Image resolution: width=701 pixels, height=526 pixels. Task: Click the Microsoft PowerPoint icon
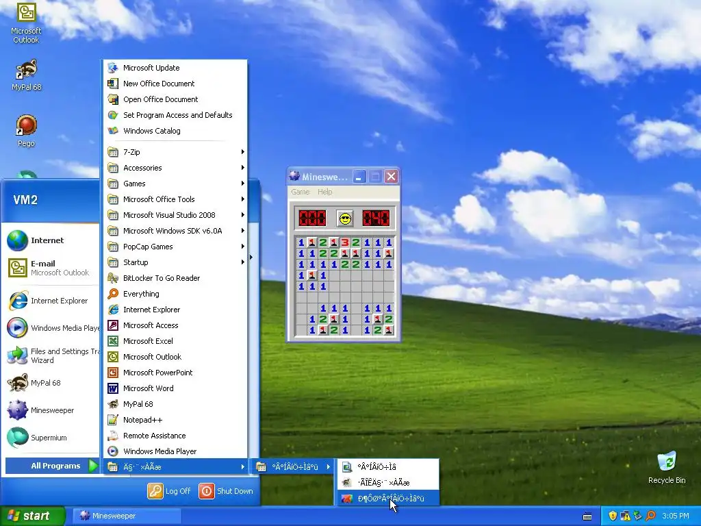tap(113, 373)
